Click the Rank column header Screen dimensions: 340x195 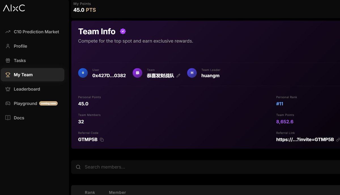90,192
